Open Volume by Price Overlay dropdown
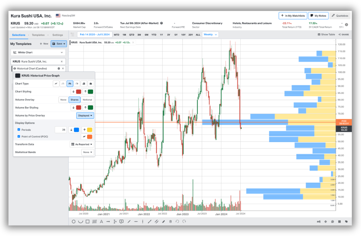Viewport: 361px width, 236px height. tap(85, 116)
